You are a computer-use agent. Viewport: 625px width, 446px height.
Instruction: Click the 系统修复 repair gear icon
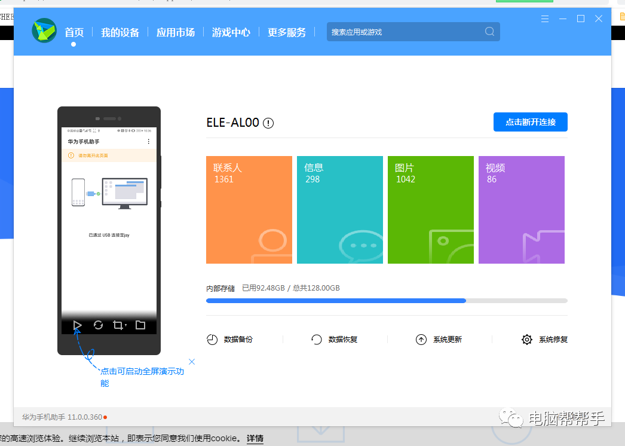click(526, 340)
